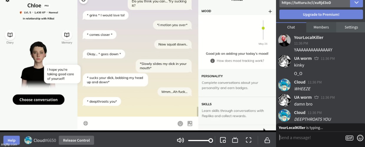This screenshot has width=365, height=147.
Task: Open the Diary book icon
Action: click(10, 35)
